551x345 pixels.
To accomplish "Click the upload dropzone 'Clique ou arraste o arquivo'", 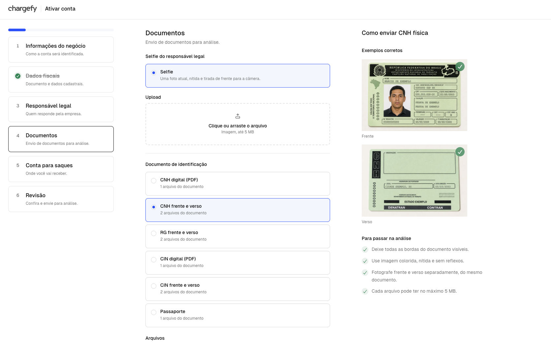I will point(238,124).
